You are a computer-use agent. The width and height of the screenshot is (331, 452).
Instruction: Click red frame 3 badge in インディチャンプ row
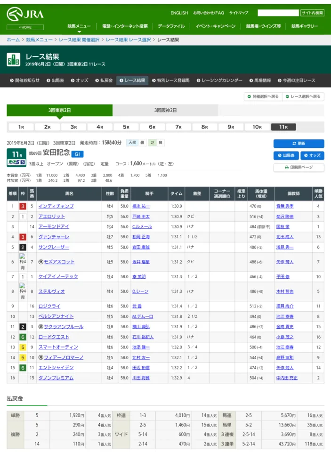point(23,206)
